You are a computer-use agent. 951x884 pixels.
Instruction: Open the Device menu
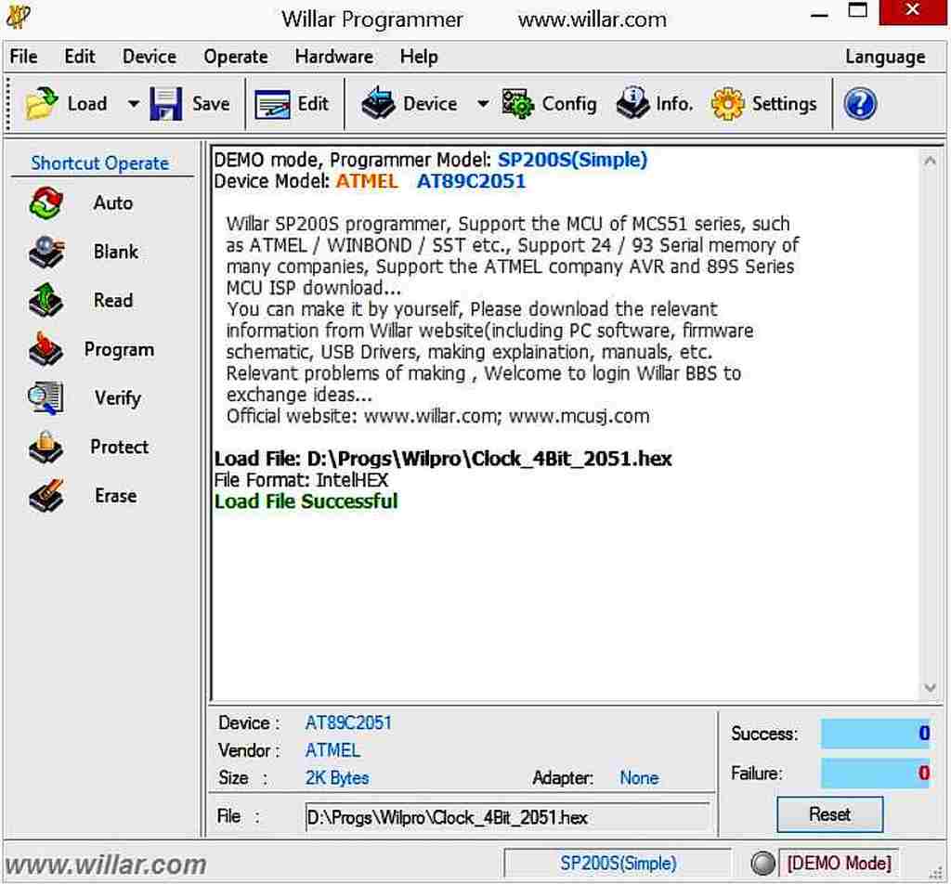point(150,57)
